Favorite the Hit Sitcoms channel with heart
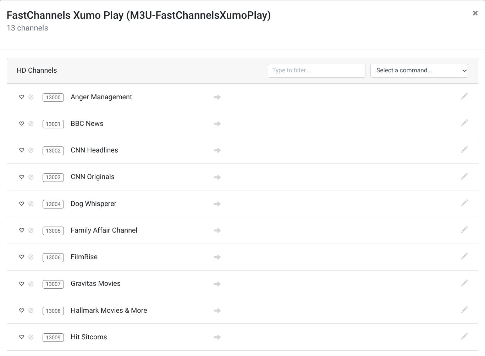The image size is (485, 356). (x=22, y=337)
